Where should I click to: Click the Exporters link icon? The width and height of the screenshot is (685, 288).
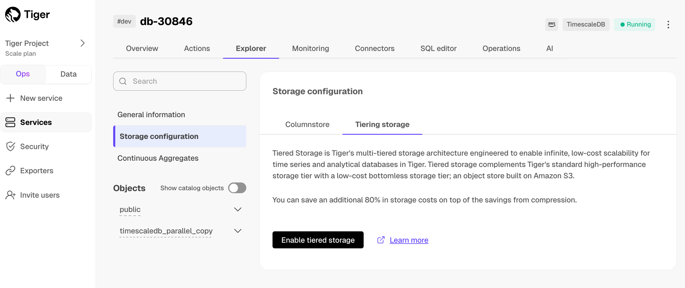point(10,171)
